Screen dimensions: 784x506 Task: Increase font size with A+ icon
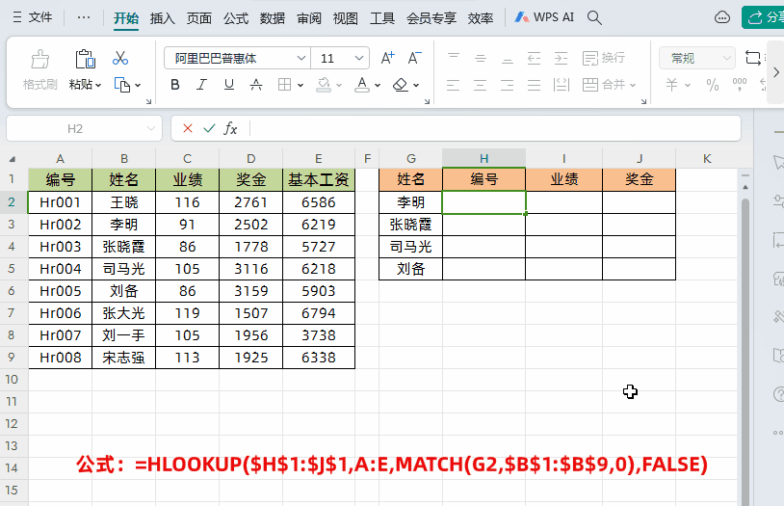tap(387, 58)
